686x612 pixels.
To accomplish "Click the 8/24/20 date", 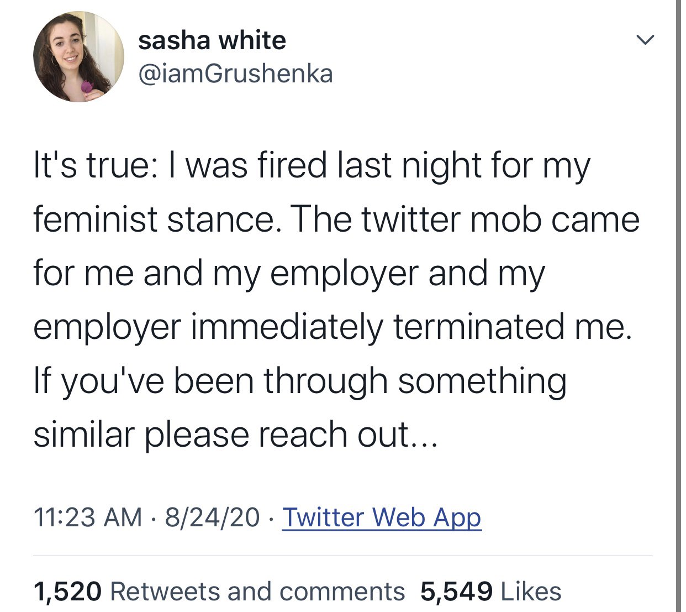I will pyautogui.click(x=212, y=517).
